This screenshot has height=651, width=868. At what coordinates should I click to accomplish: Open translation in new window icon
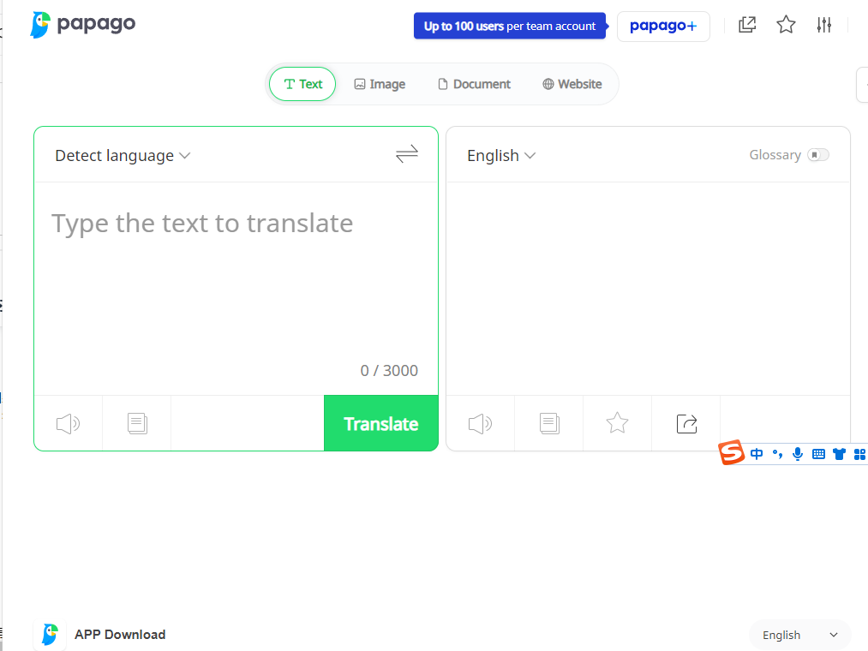point(747,25)
